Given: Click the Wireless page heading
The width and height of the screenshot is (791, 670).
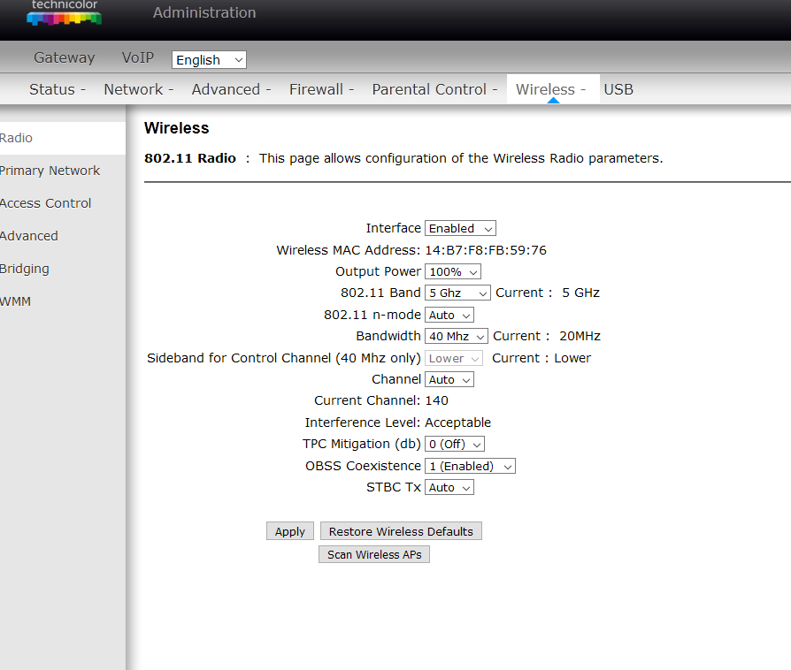Looking at the screenshot, I should click(x=177, y=128).
